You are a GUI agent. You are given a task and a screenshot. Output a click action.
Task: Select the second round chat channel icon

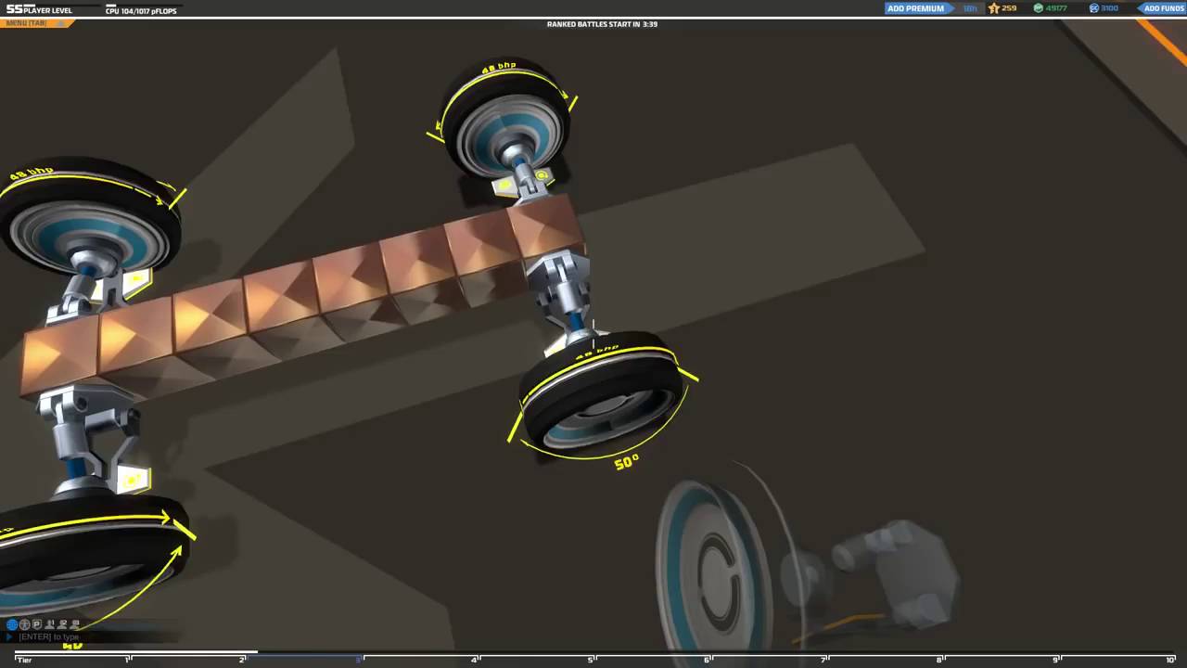tap(25, 624)
